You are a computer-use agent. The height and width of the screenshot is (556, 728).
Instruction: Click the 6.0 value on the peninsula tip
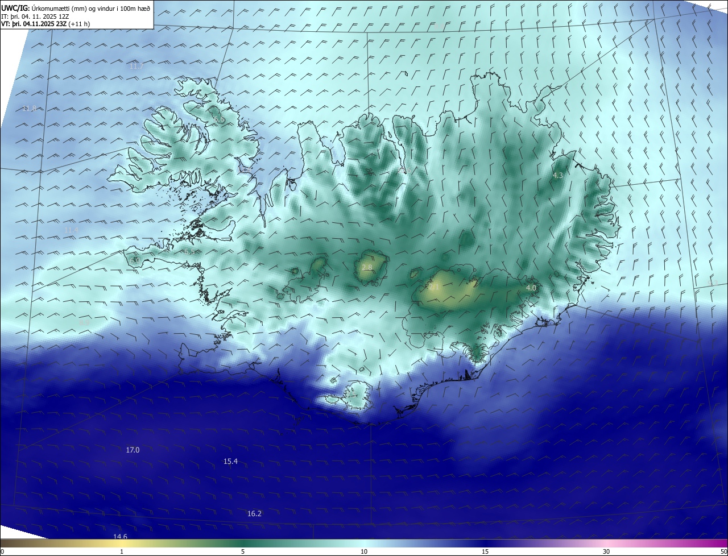(x=135, y=260)
